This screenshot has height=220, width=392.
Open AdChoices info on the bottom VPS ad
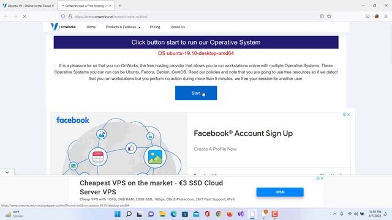[318, 178]
